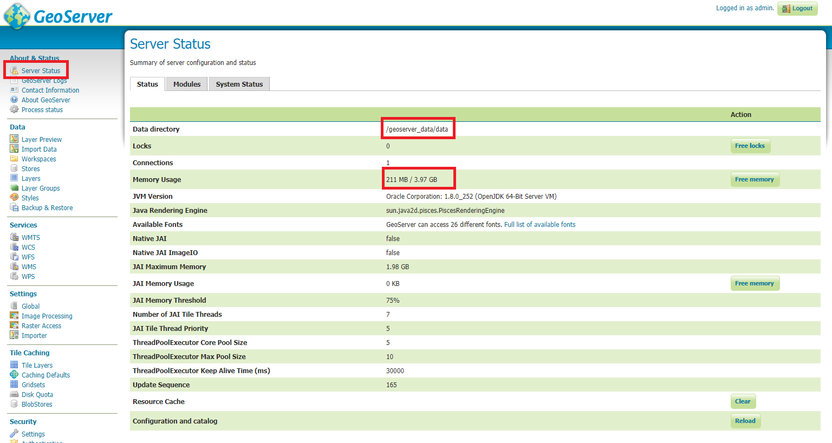Click the Backup & Restore icon

(x=14, y=207)
